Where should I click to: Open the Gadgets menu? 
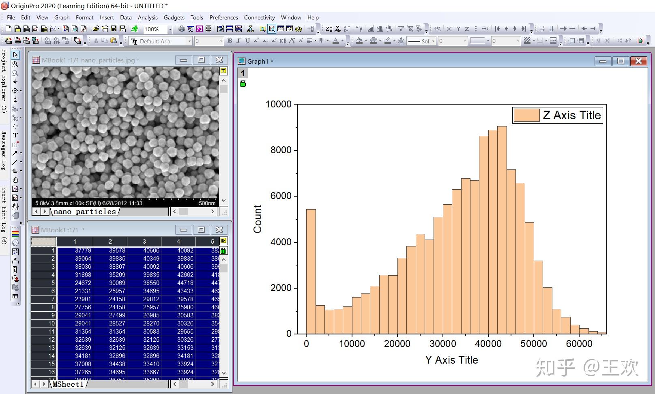pyautogui.click(x=174, y=17)
